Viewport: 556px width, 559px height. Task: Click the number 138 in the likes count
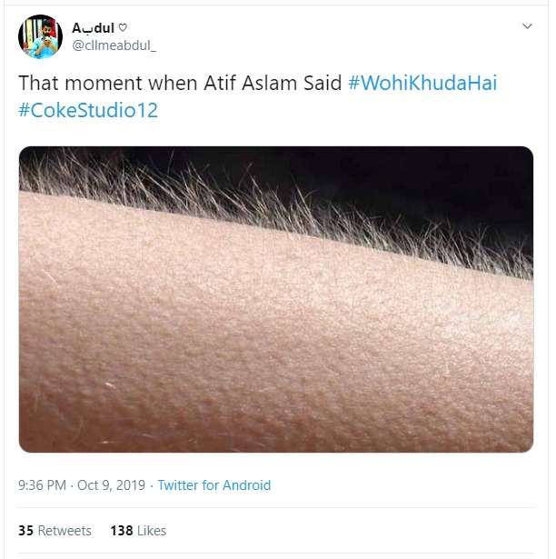click(122, 531)
